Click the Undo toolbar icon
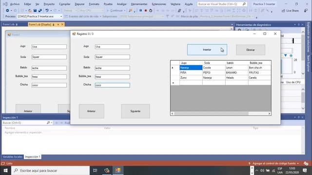The image size is (312, 175). pos(47,11)
